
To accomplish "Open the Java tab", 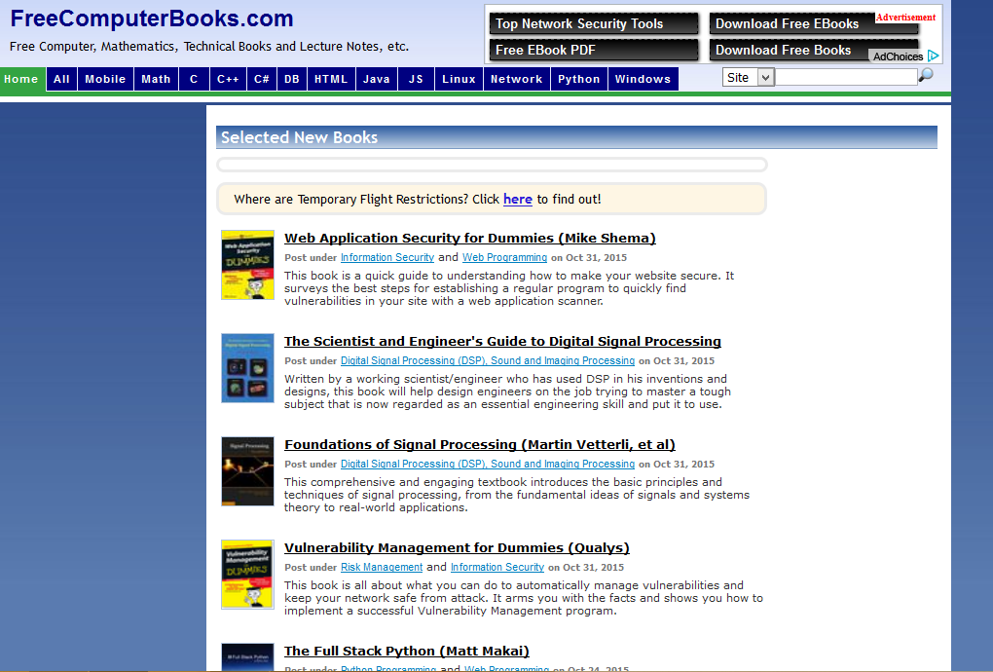I will pos(376,79).
